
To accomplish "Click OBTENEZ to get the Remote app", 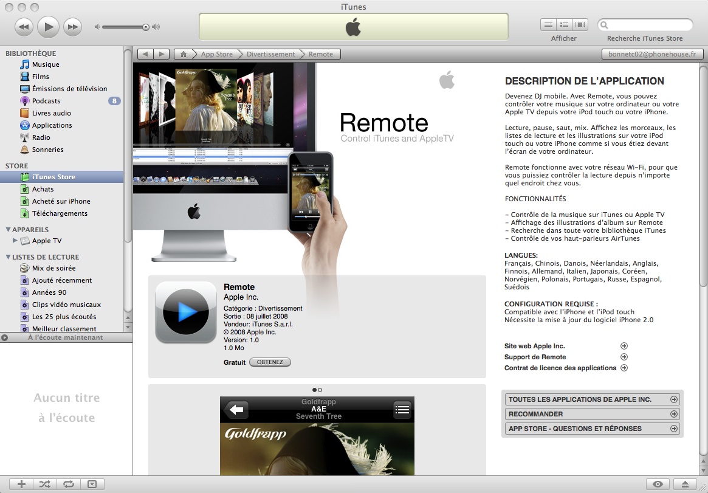I will tap(270, 362).
